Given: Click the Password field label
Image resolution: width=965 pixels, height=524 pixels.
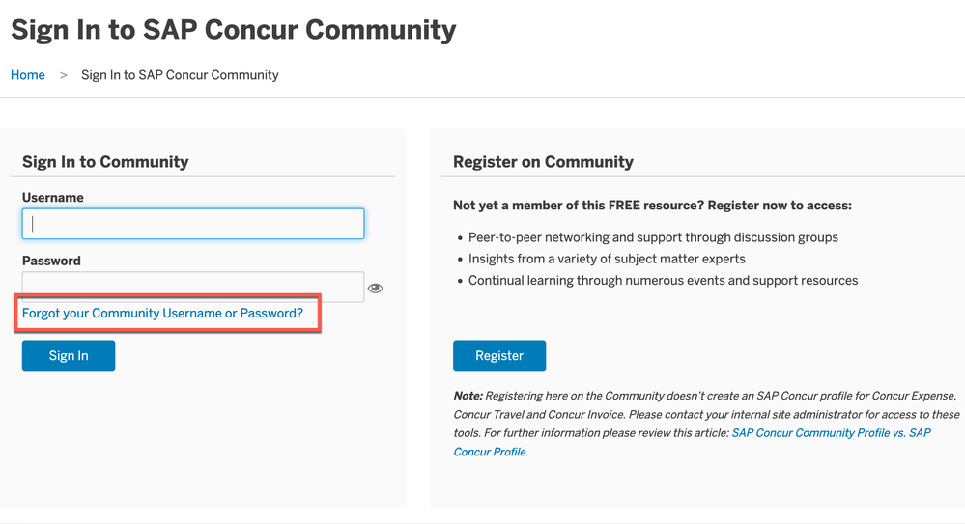Looking at the screenshot, I should [x=51, y=261].
